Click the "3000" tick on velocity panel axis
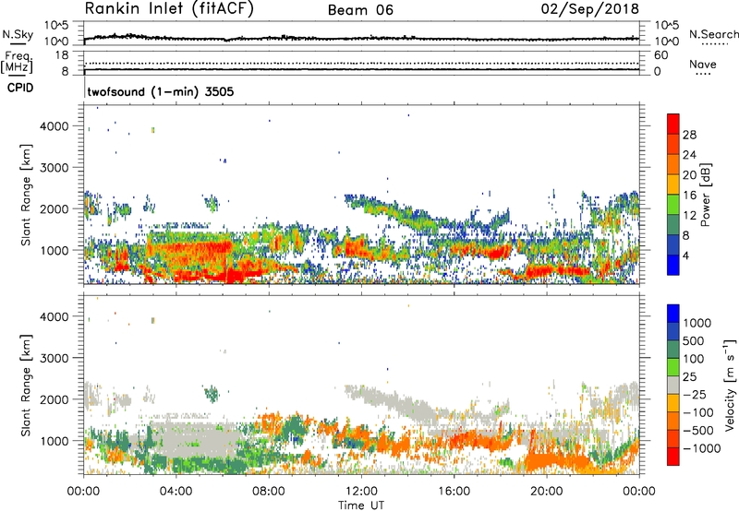This screenshot has height=511, width=739. coord(55,358)
